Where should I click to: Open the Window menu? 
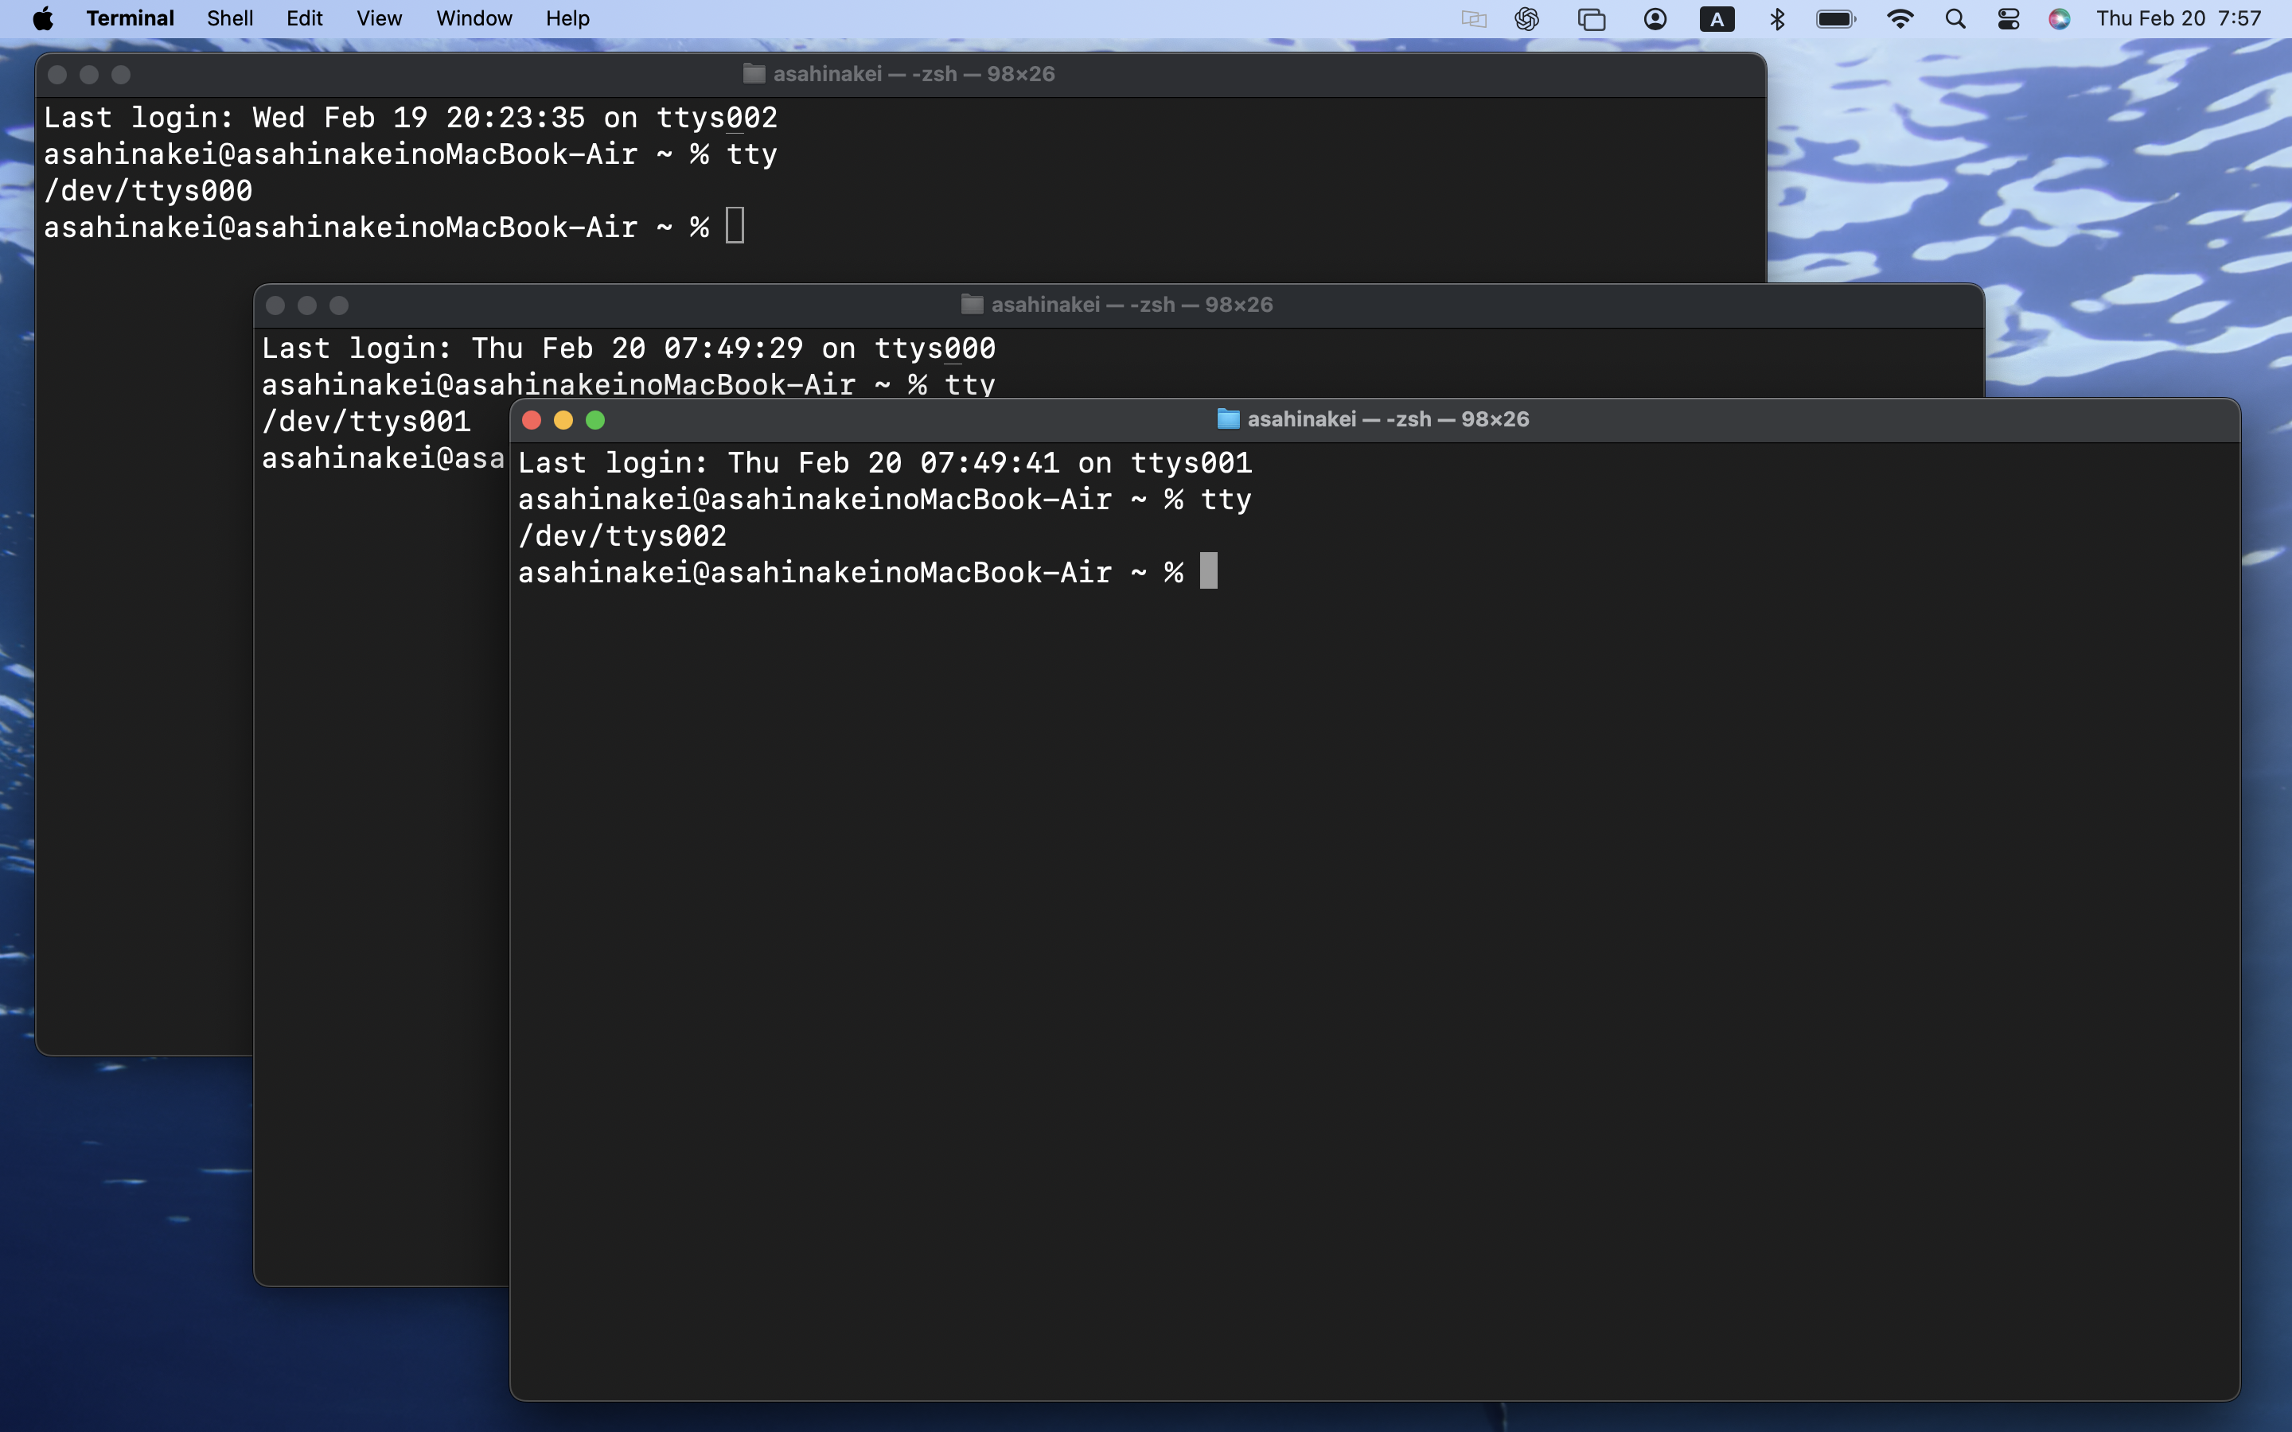pyautogui.click(x=474, y=19)
